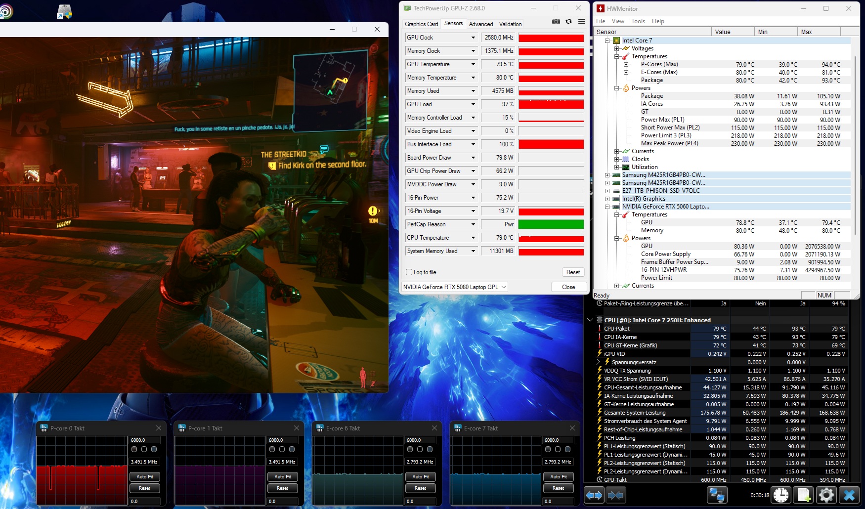The width and height of the screenshot is (865, 509).
Task: Click the 6000.0 max field in E-core 6
Action: pos(421,440)
